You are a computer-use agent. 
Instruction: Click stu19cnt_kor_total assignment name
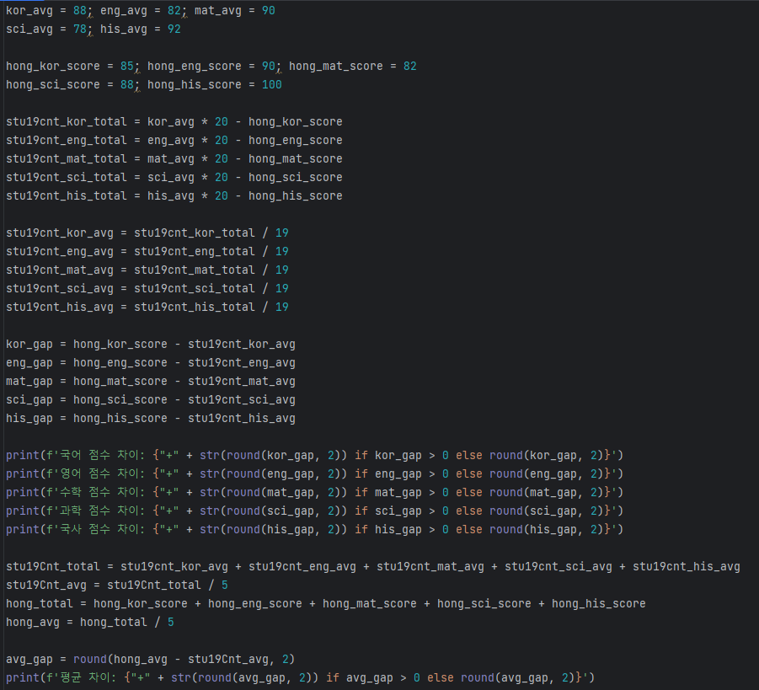coord(67,122)
